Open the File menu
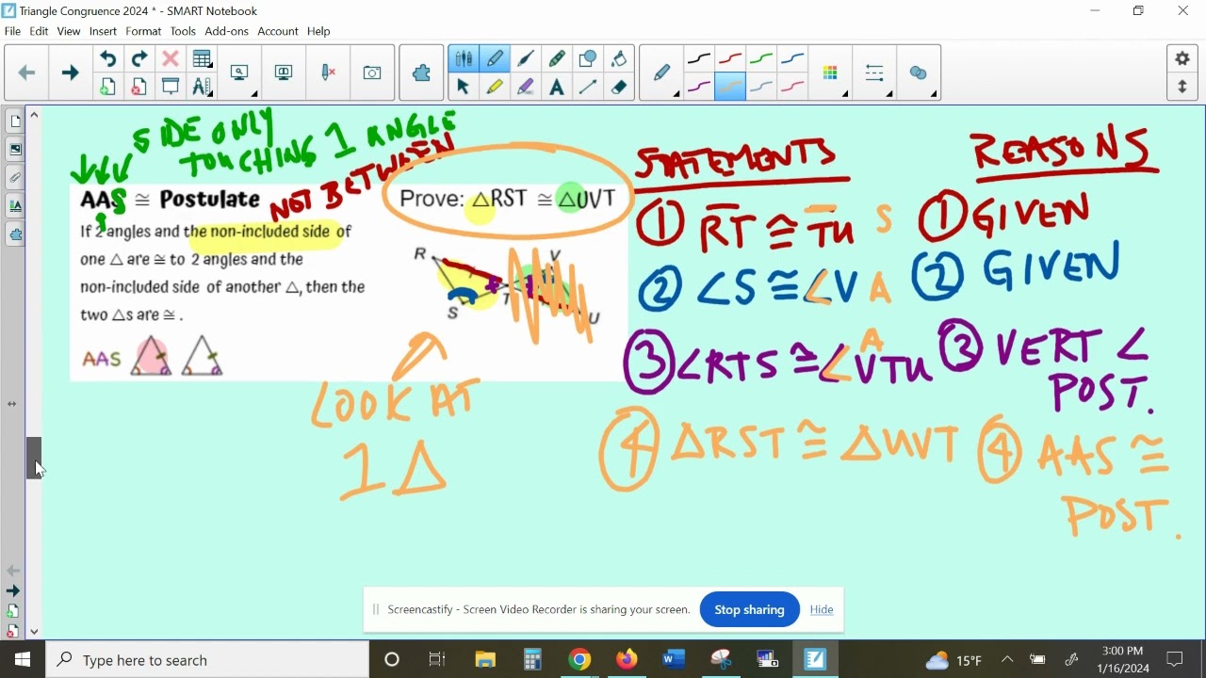Viewport: 1206px width, 678px height. (x=12, y=31)
